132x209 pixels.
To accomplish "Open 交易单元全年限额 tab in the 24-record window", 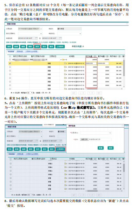I will coord(32,154).
